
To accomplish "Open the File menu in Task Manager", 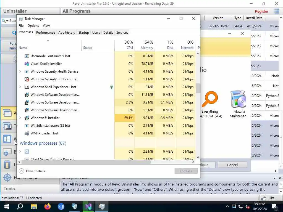I will 21,26.
